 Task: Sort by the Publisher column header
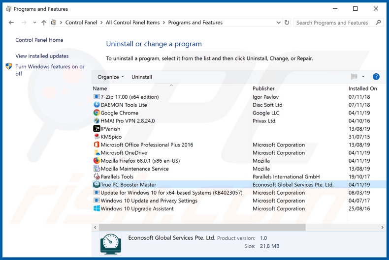[x=263, y=88]
